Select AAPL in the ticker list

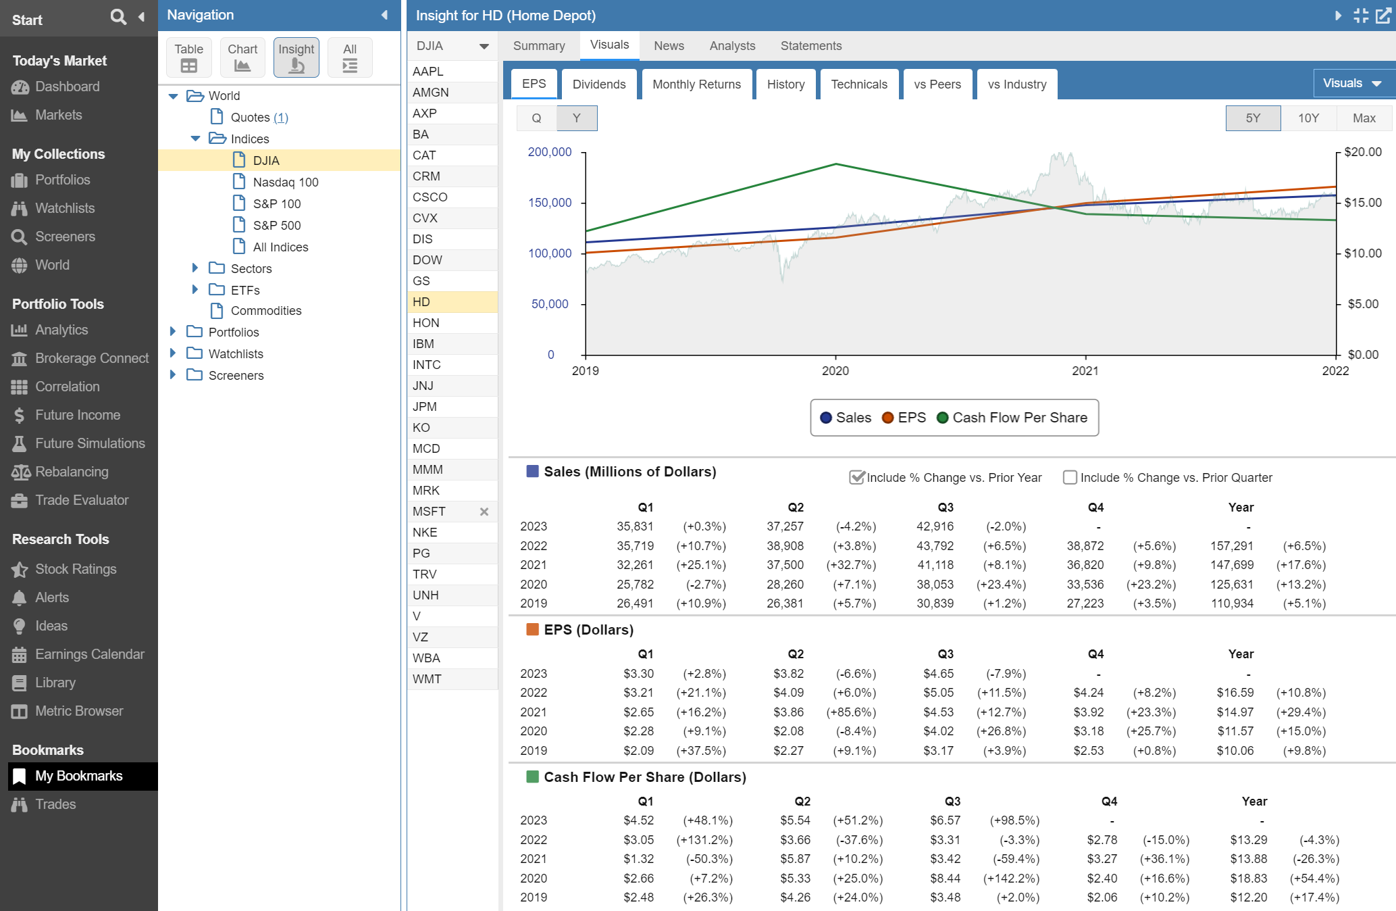pyautogui.click(x=453, y=71)
